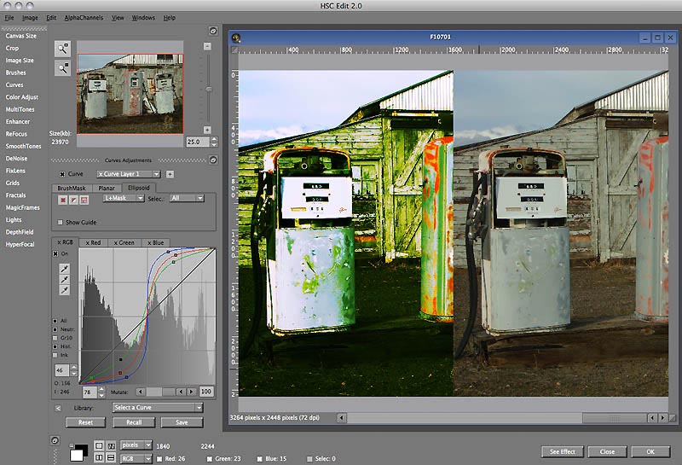Click the round panel icon above navigator
Screen dimensions: 682x465
click(x=213, y=31)
